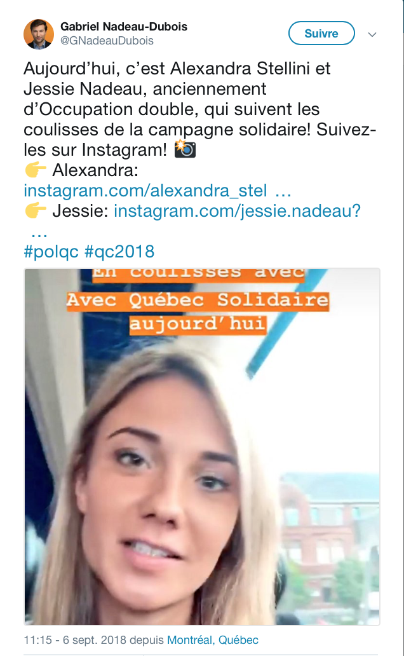404x656 pixels.
Task: Click the Montréal, Québec location link
Action: click(x=212, y=640)
